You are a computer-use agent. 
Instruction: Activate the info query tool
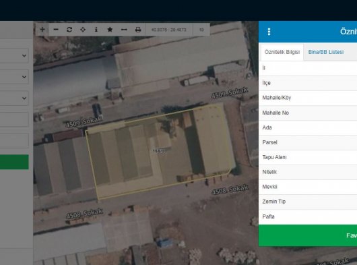pos(96,30)
